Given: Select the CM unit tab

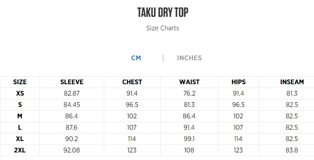Looking at the screenshot, I should click(136, 58).
